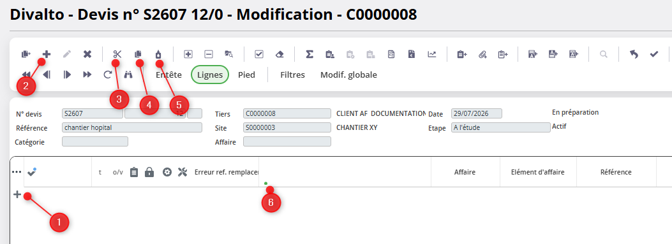672x244 pixels.
Task: Click the dimmed magnifier search icon
Action: click(604, 54)
